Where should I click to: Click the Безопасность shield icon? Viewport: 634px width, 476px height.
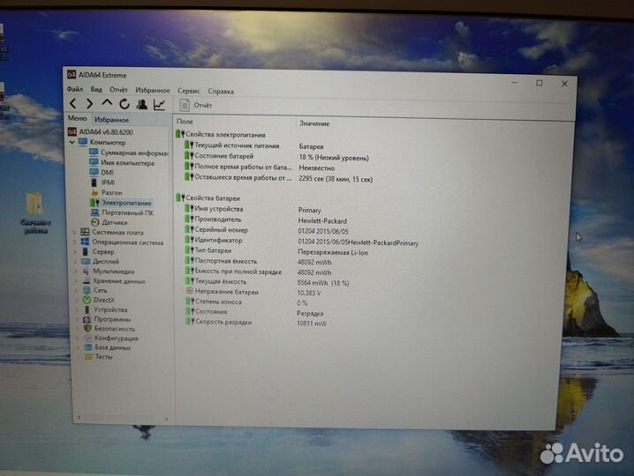[87, 329]
